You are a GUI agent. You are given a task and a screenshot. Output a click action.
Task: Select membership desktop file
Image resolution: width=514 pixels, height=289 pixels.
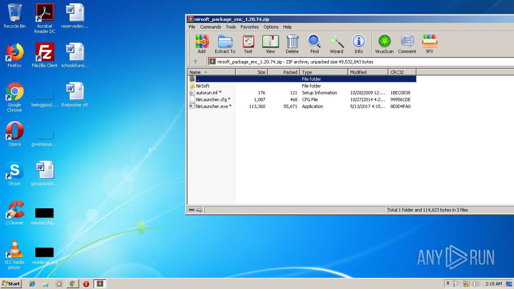tap(45, 216)
